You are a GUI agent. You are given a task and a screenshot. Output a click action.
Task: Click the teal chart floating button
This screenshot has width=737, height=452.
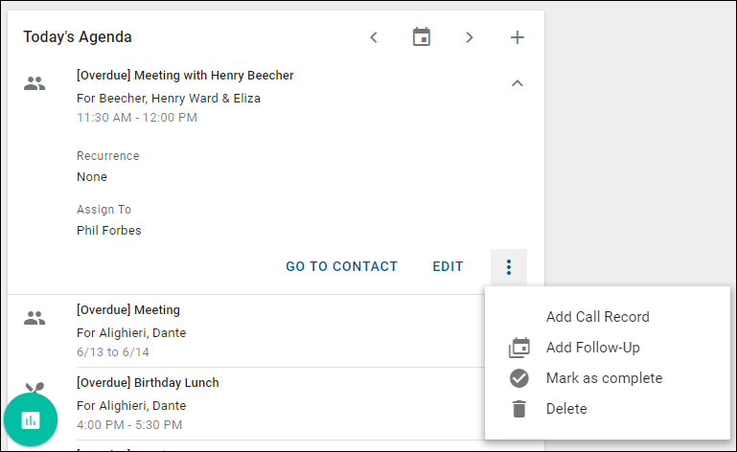tap(31, 419)
